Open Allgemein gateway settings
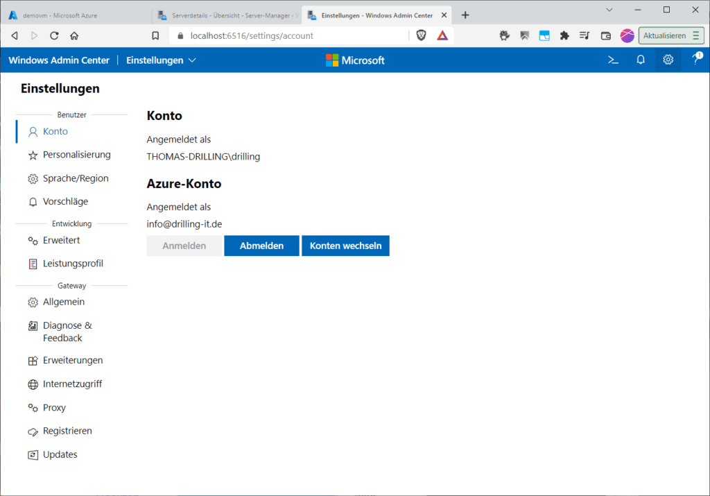The width and height of the screenshot is (710, 496). tap(72, 302)
